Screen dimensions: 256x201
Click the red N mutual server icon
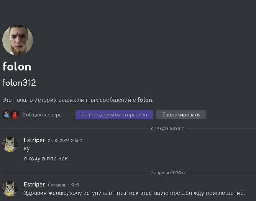[x=14, y=114]
